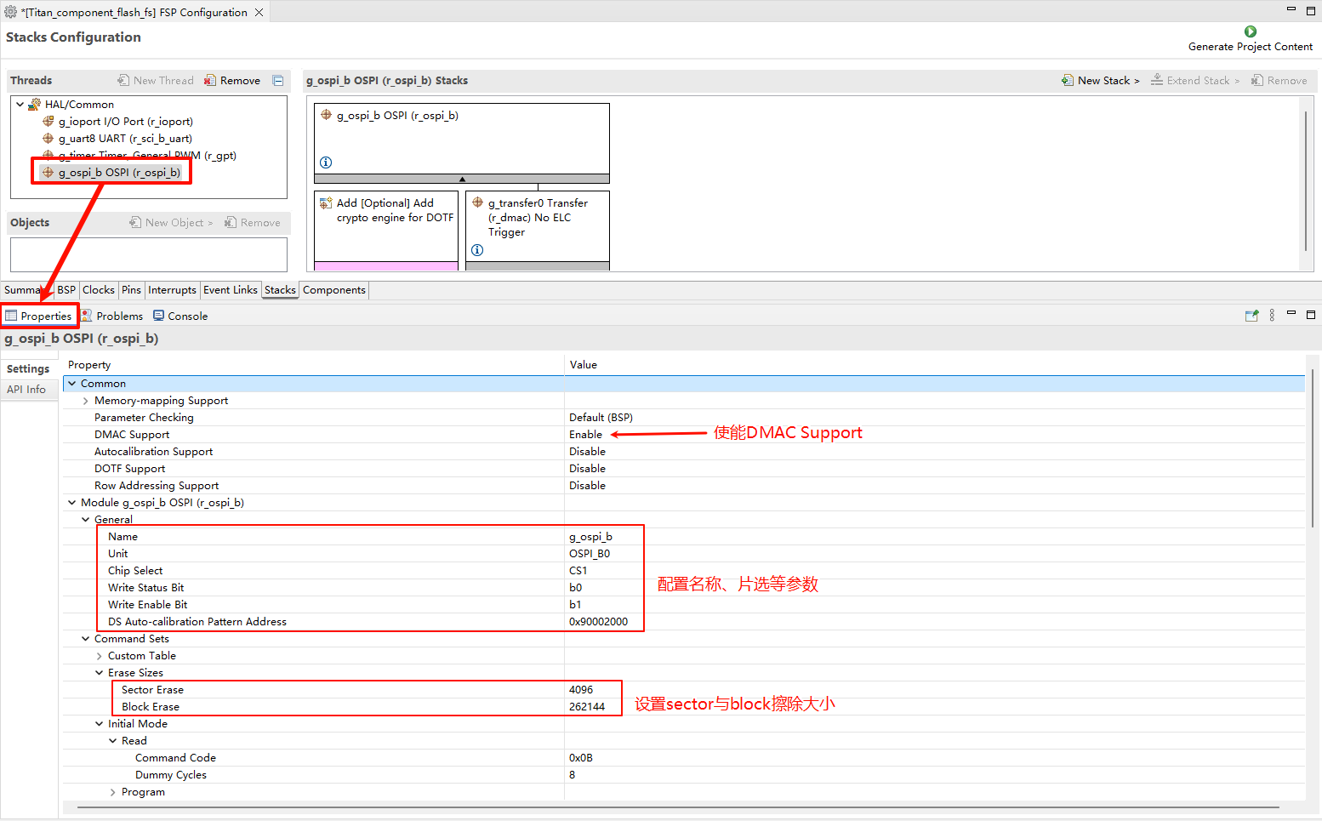Image resolution: width=1322 pixels, height=821 pixels.
Task: Open the API Info side tab
Action: click(x=26, y=390)
